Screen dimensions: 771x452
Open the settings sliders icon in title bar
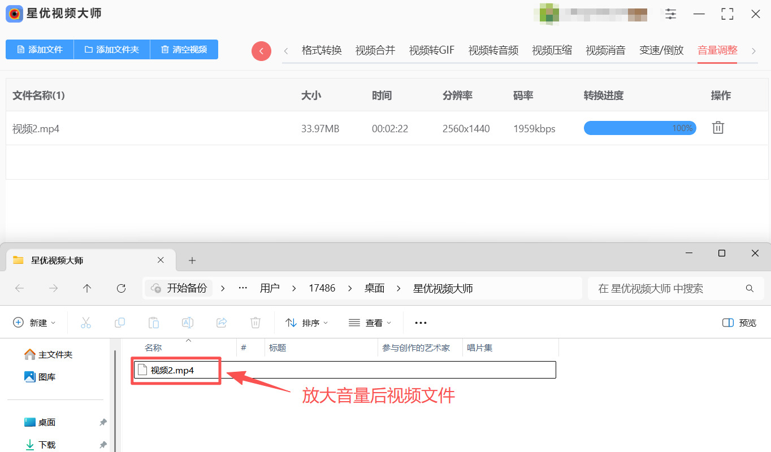click(x=670, y=14)
